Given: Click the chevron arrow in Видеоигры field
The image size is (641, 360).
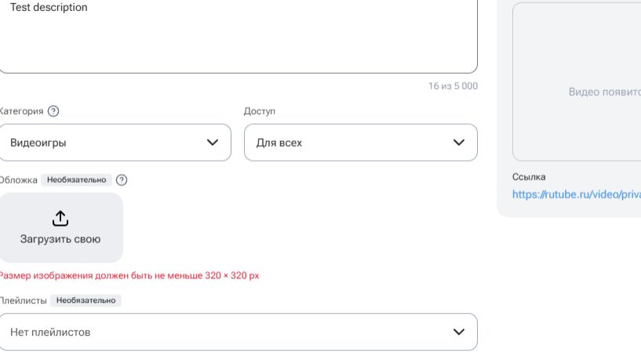Looking at the screenshot, I should [213, 143].
